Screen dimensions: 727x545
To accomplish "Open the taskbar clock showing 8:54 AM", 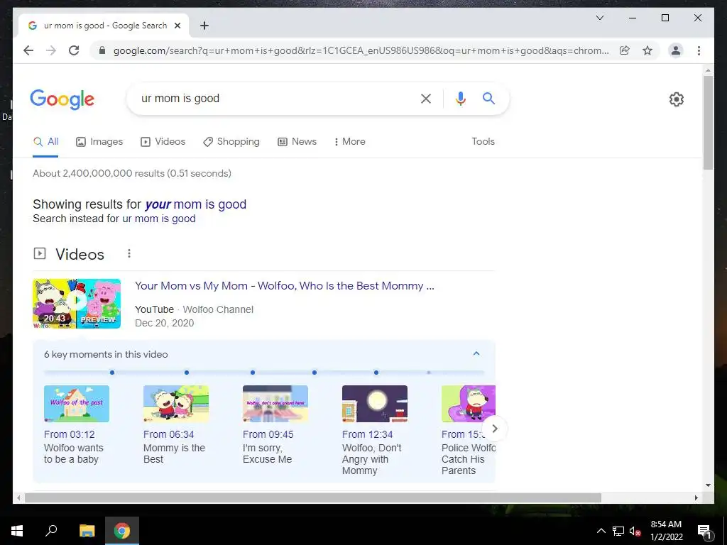I will pyautogui.click(x=666, y=531).
